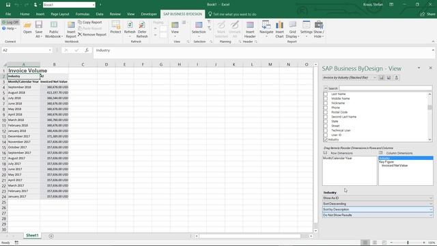437x246 pixels.
Task: Open the Selection ribbon icon
Action: click(x=199, y=29)
